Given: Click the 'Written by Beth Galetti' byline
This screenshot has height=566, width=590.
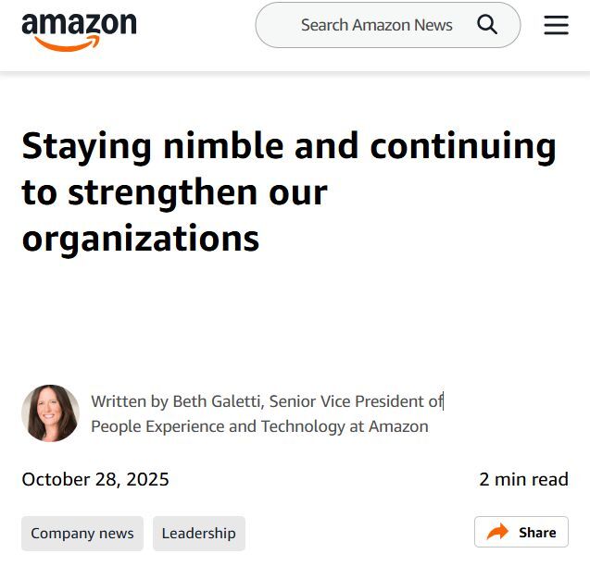Looking at the screenshot, I should (x=177, y=401).
